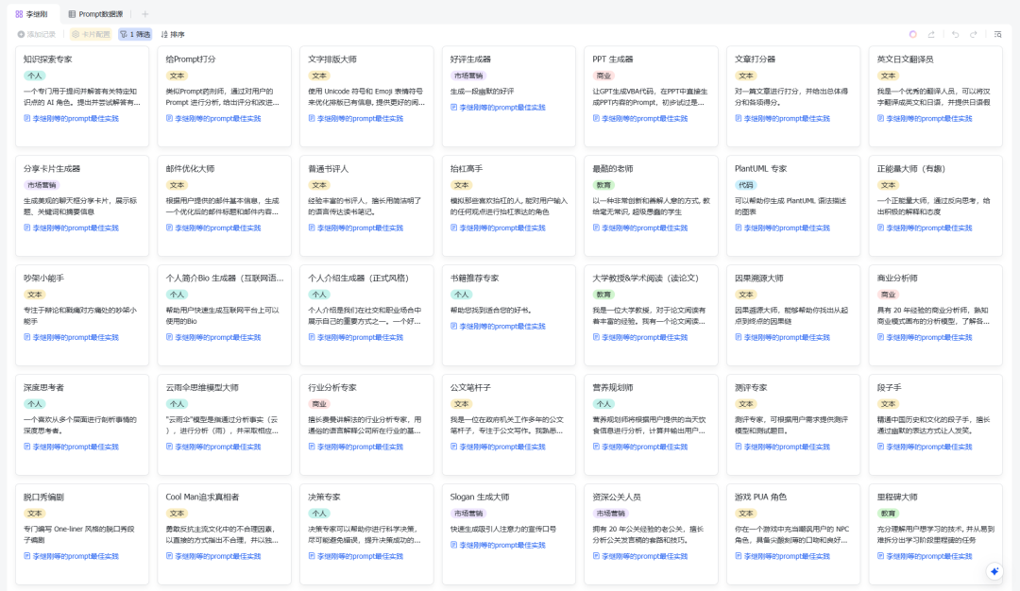Switch to the Prompt数据源 tab
The image size is (1020, 591).
[95, 13]
